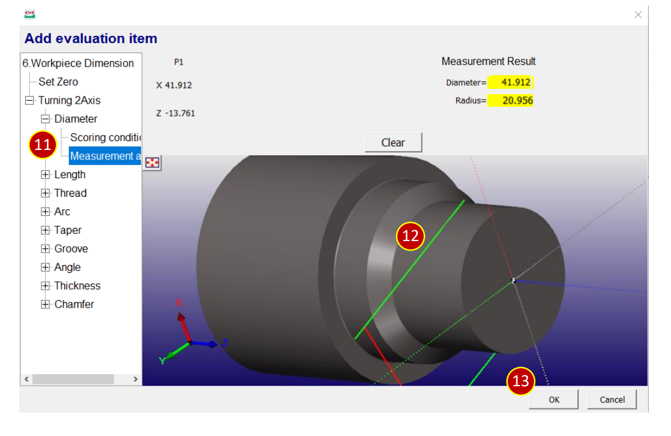This screenshot has width=671, height=436.
Task: Click the tree scrollbar left arrow
Action: (x=26, y=379)
